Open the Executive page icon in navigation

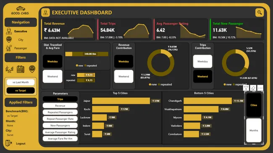tap(9, 31)
